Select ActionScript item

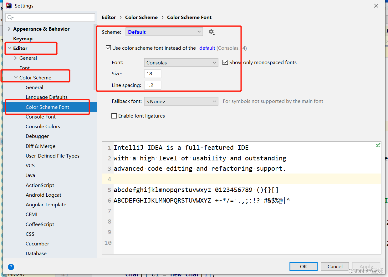tap(40, 185)
